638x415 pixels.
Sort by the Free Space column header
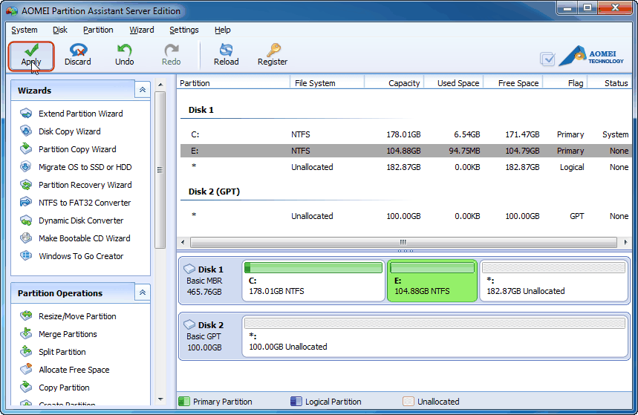click(x=513, y=83)
